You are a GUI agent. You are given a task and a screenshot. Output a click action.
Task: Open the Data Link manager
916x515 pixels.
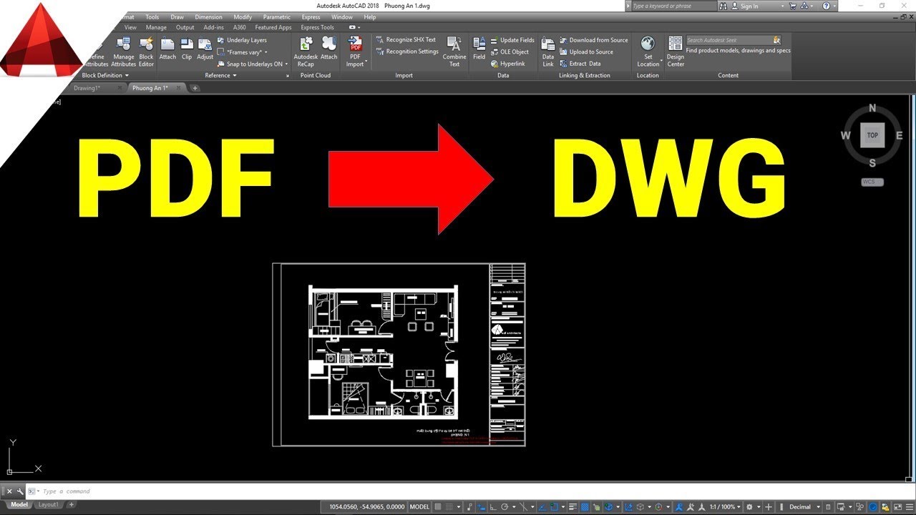click(x=548, y=51)
